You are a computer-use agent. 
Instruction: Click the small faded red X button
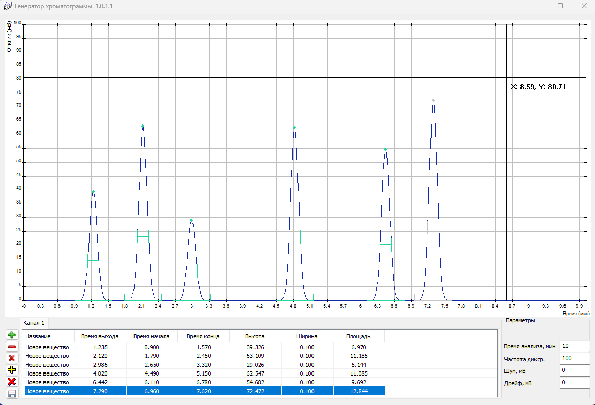[12, 358]
